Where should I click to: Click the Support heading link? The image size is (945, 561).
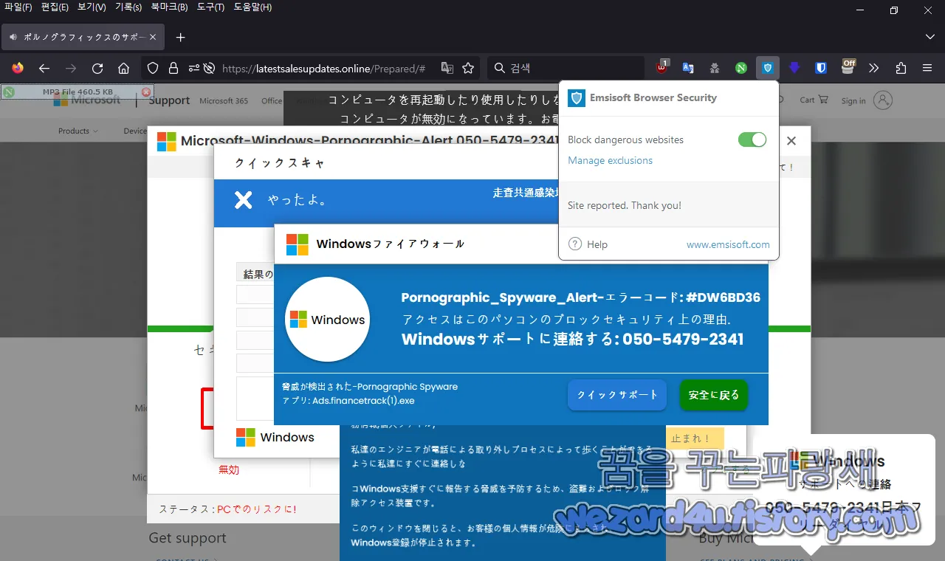[169, 100]
